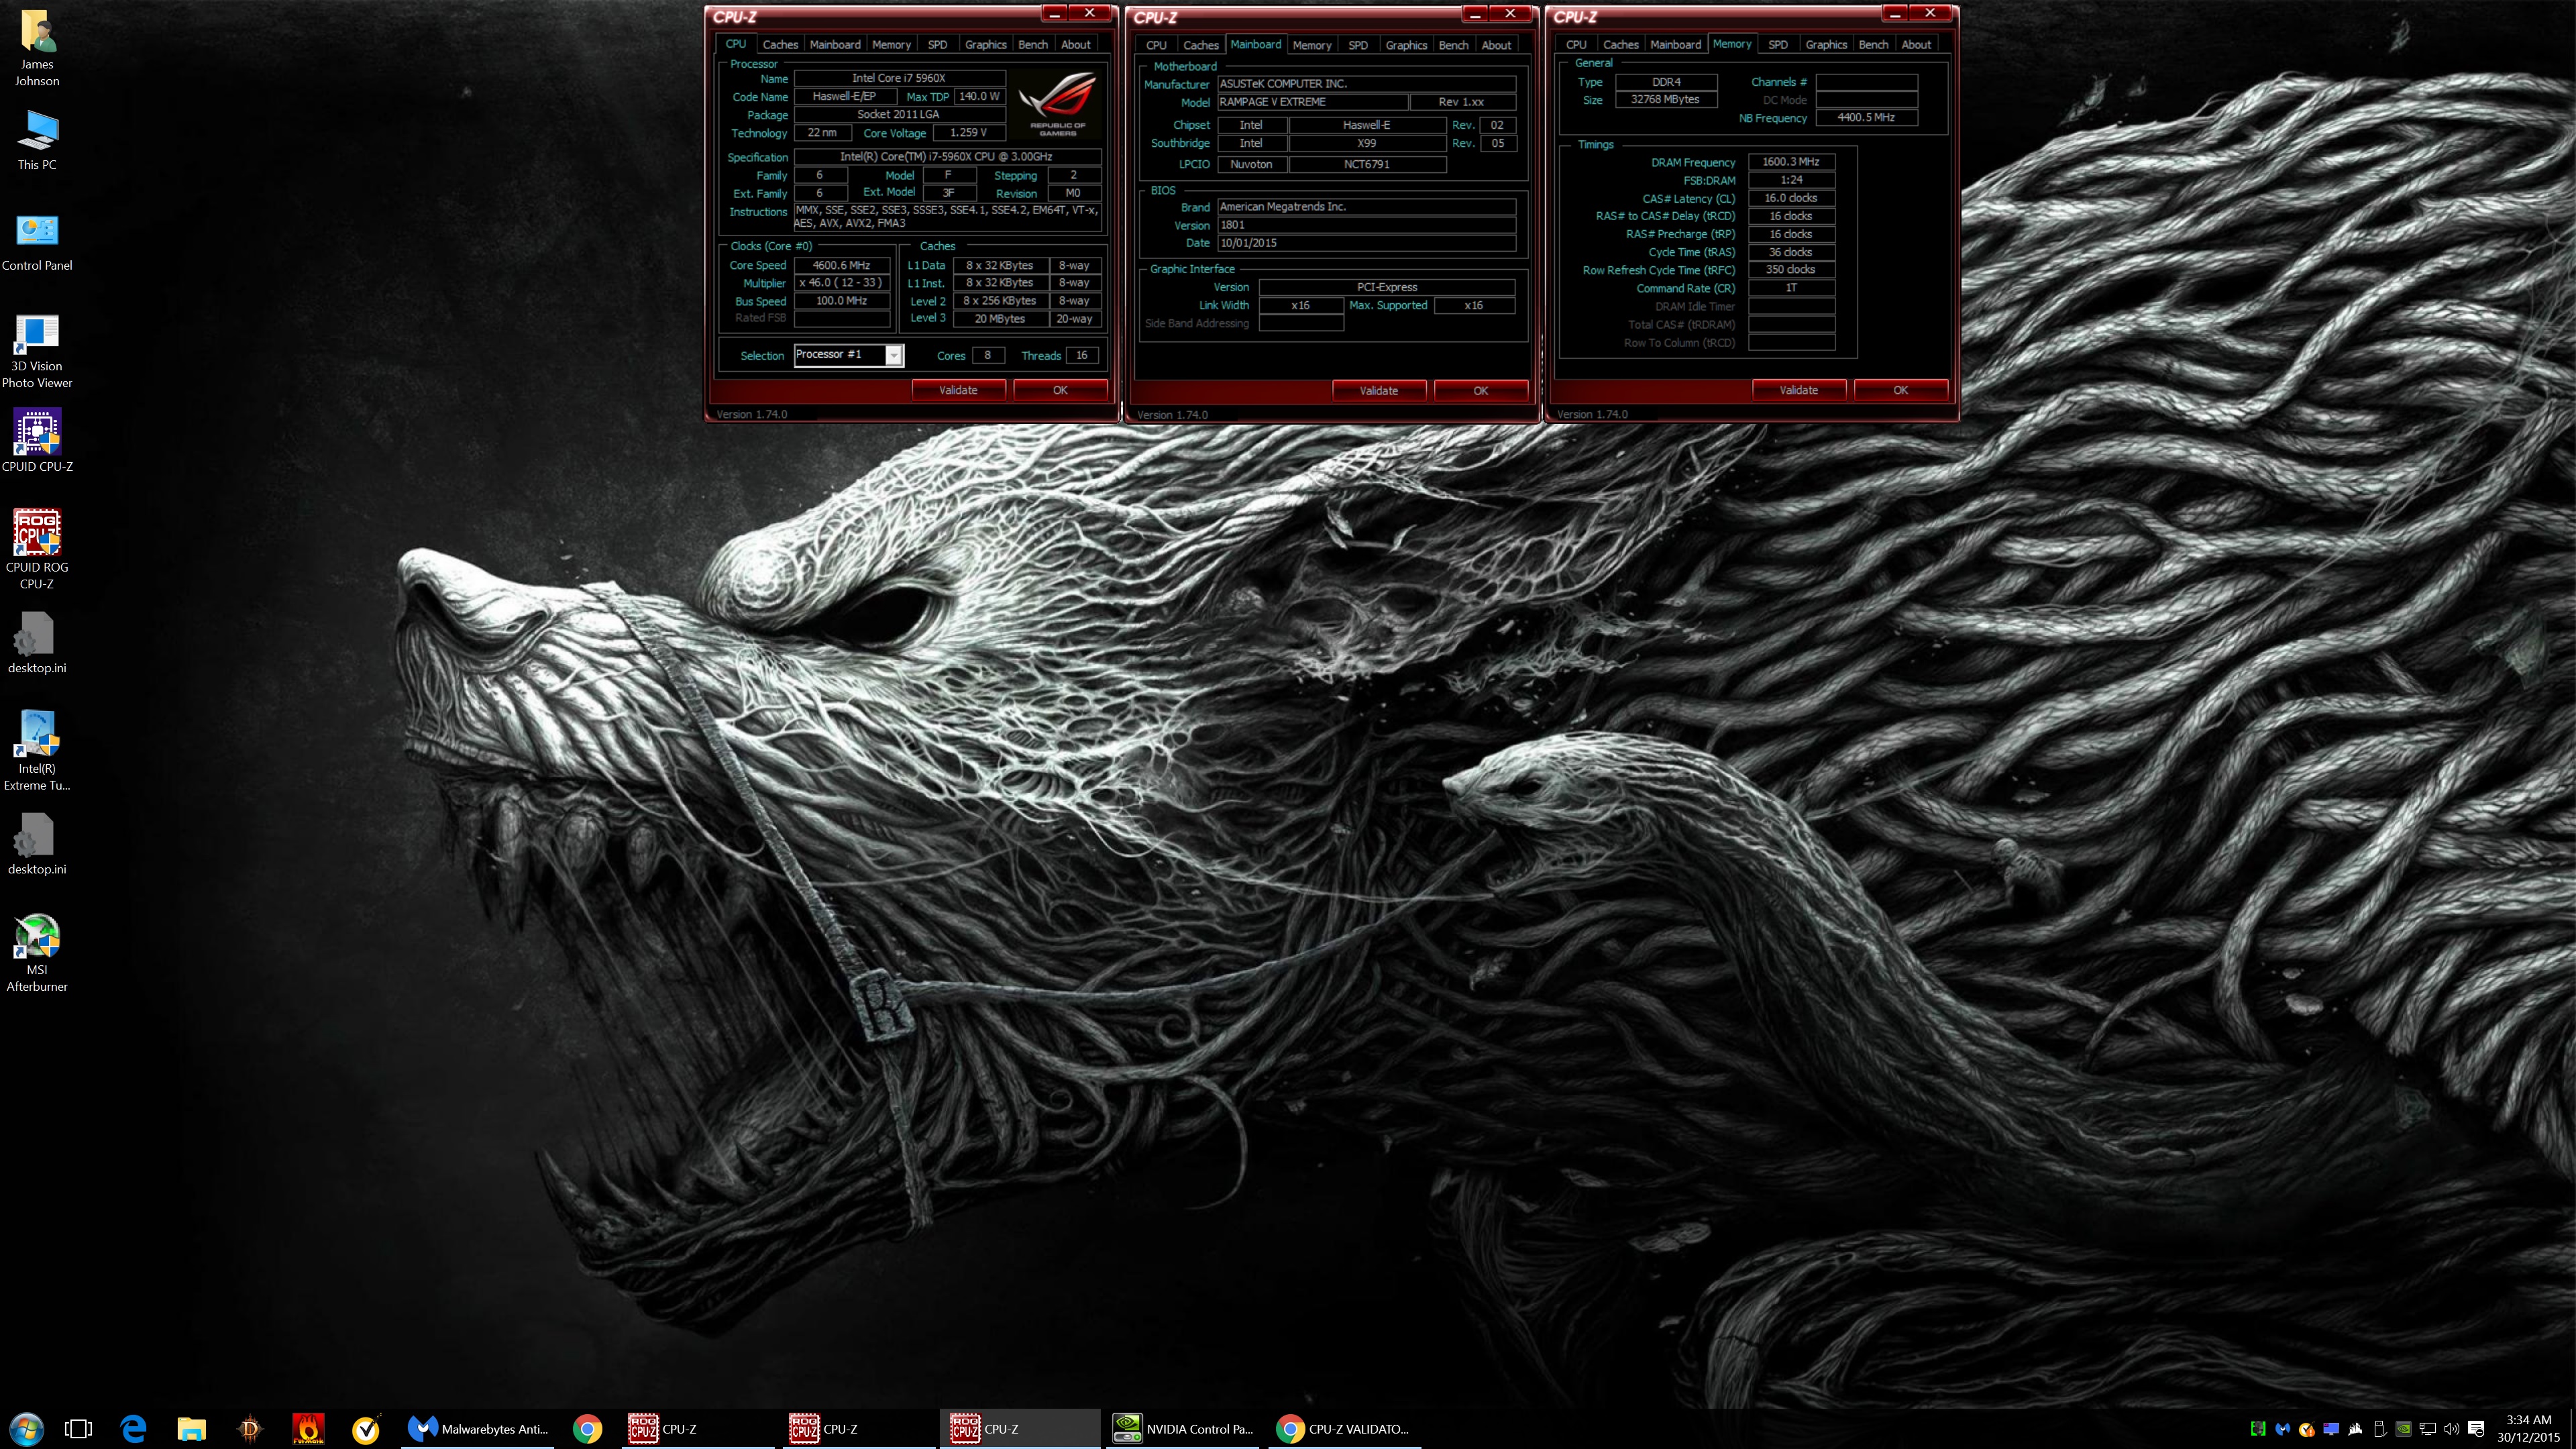The width and height of the screenshot is (2576, 1449).
Task: Click the third CPU-Z taskbar item
Action: pyautogui.click(x=1020, y=1429)
